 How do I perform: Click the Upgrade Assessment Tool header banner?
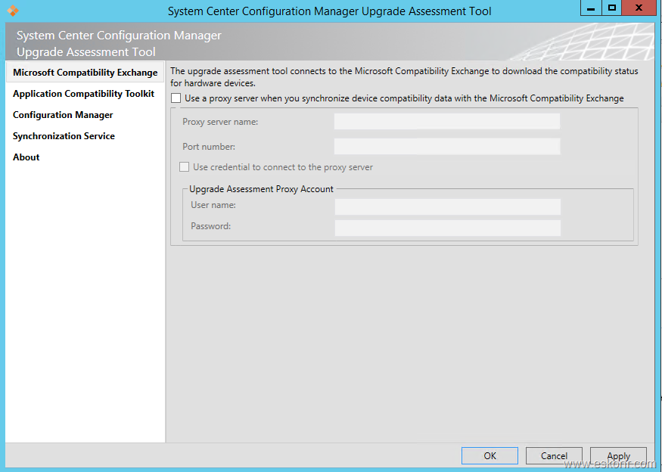pos(119,44)
